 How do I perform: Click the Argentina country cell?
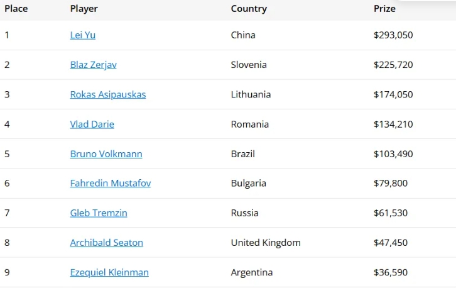coord(252,272)
